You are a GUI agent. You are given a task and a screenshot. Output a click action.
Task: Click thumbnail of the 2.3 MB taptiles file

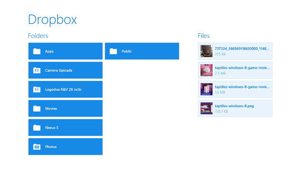click(207, 70)
